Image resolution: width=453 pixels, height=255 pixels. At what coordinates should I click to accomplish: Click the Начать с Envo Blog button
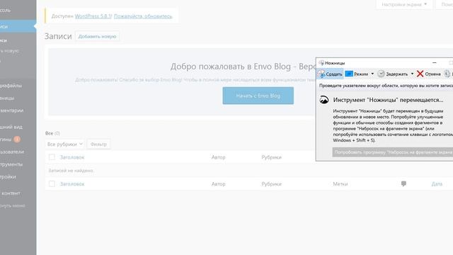(x=258, y=96)
